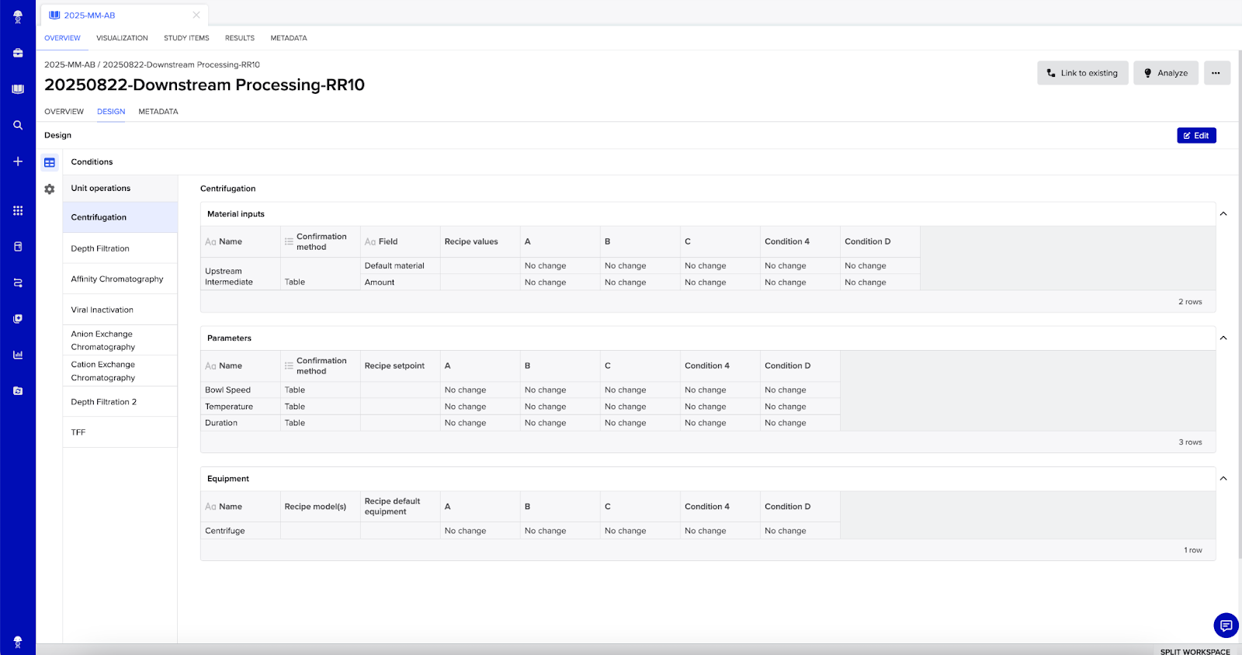Switch to the Study Items tab

point(186,38)
